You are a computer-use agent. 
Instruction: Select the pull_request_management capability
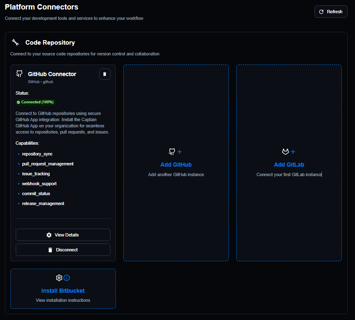[x=48, y=164]
